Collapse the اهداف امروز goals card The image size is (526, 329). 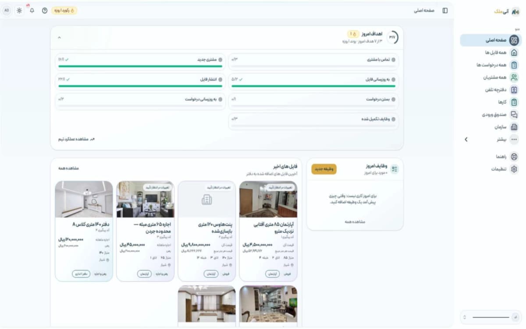pyautogui.click(x=59, y=37)
